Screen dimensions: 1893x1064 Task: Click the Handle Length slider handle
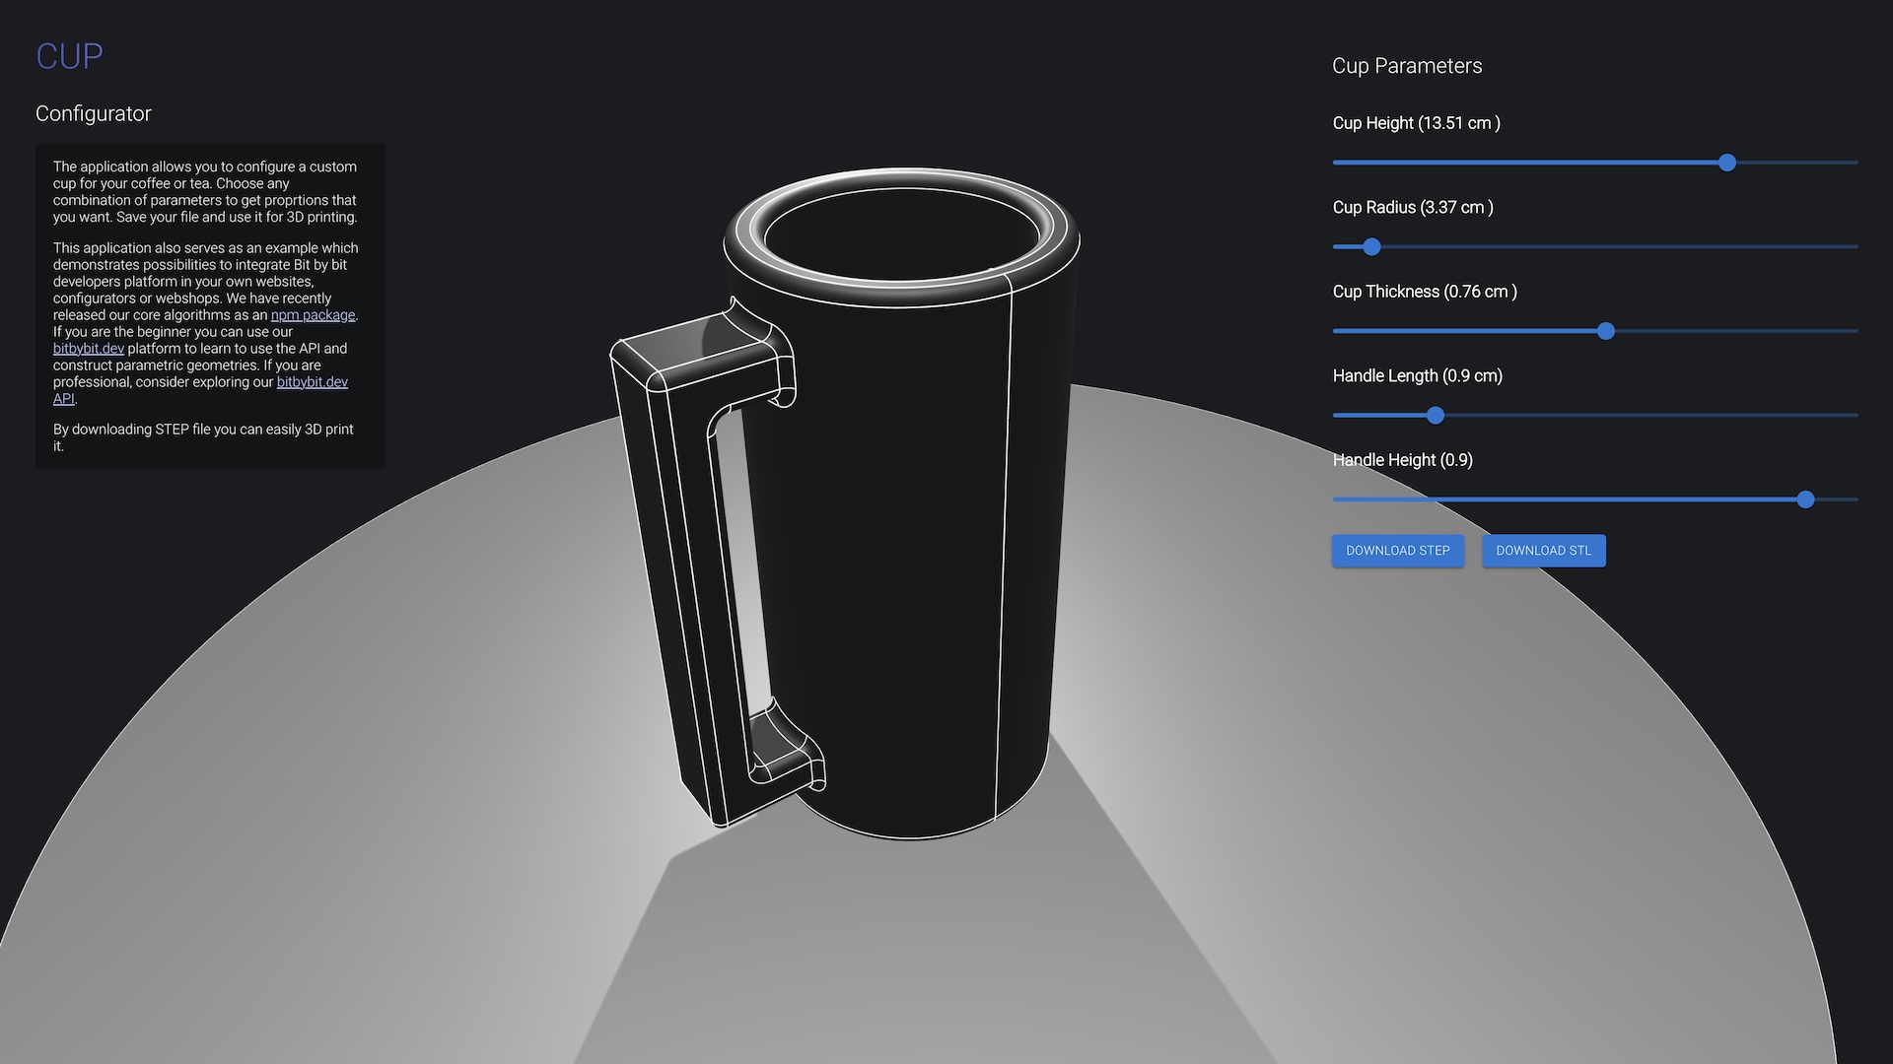tap(1436, 416)
